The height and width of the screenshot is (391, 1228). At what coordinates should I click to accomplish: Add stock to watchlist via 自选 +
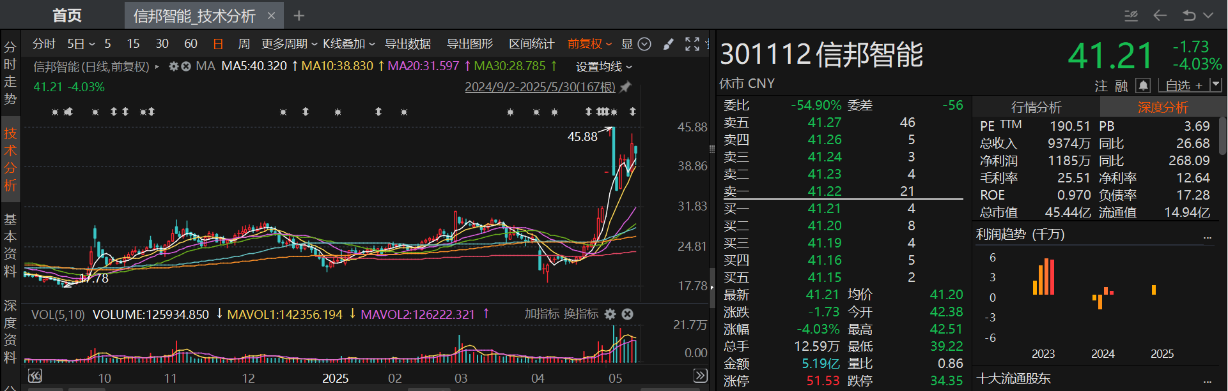coord(1183,85)
